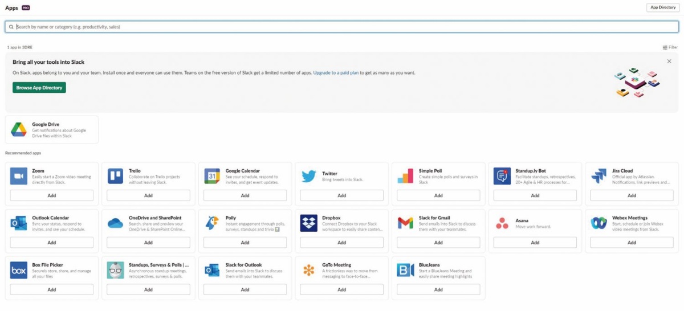This screenshot has width=684, height=311.
Task: Click the search magnifier icon
Action: click(11, 27)
